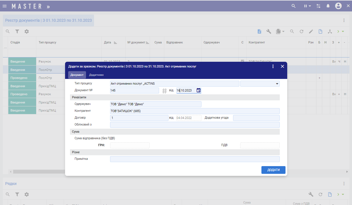The height and width of the screenshot is (205, 352).
Task: Open registry settings gear icon
Action: click(x=27, y=31)
